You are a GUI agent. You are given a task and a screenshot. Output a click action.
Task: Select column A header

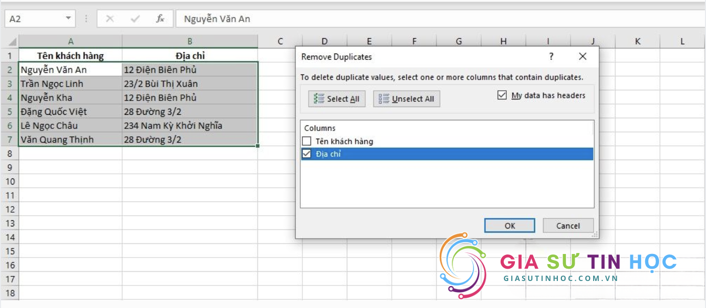pos(70,42)
